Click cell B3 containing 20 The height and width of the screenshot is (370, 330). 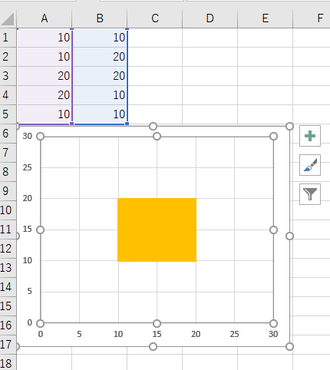point(100,76)
